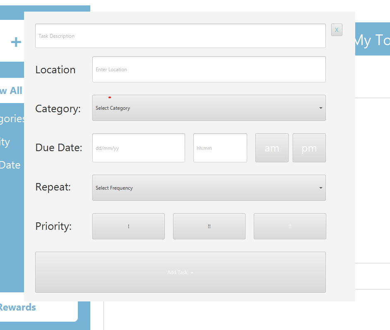Image resolution: width=390 pixels, height=330 pixels.
Task: Click the Task Description input field
Action: (181, 36)
